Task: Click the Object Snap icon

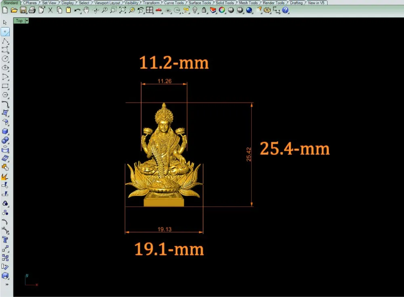Action: coord(177,11)
